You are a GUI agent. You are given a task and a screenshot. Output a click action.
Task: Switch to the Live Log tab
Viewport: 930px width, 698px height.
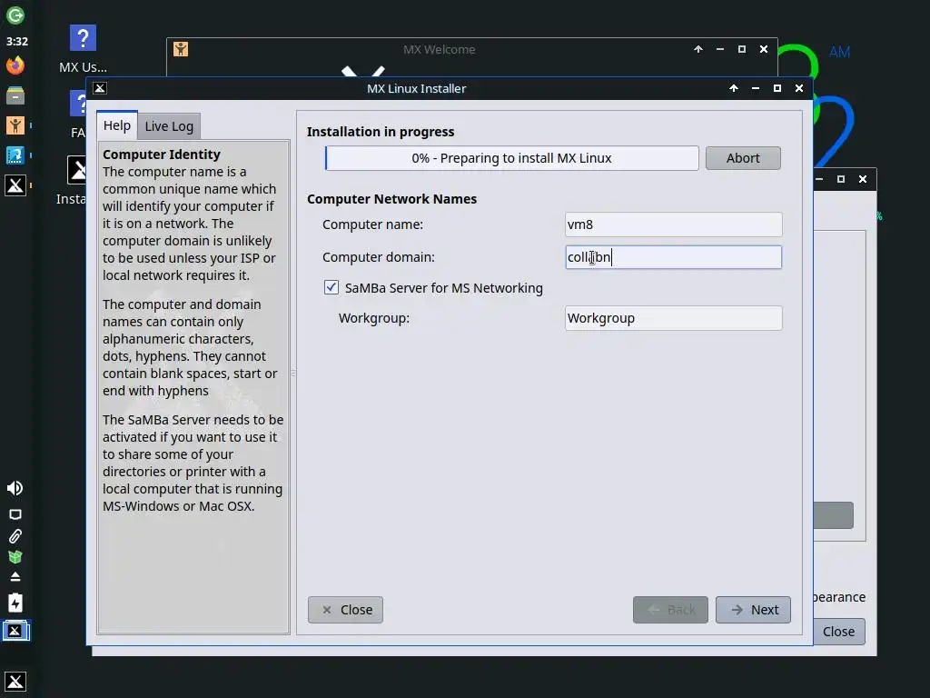pyautogui.click(x=169, y=126)
